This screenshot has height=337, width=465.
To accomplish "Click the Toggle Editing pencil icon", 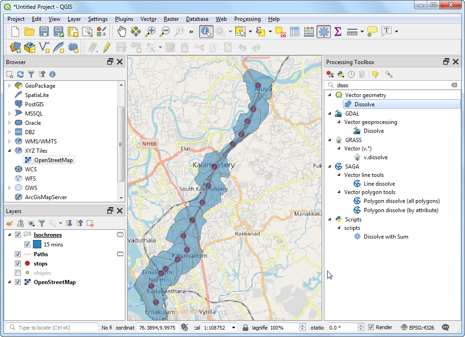I will (x=107, y=47).
